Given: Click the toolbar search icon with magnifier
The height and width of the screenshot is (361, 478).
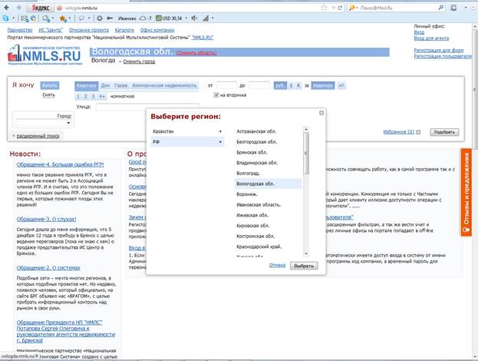Looking at the screenshot, I should [x=46, y=18].
